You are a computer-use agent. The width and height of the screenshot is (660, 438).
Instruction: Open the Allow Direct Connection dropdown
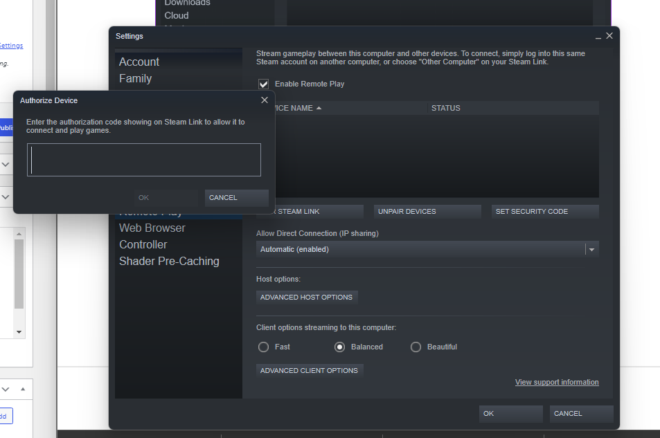click(x=427, y=249)
